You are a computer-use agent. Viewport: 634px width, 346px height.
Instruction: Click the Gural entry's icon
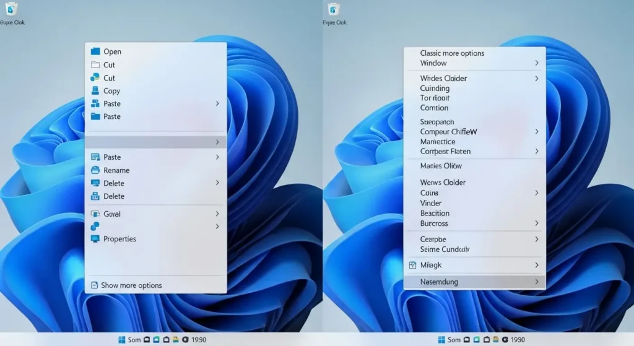point(95,214)
